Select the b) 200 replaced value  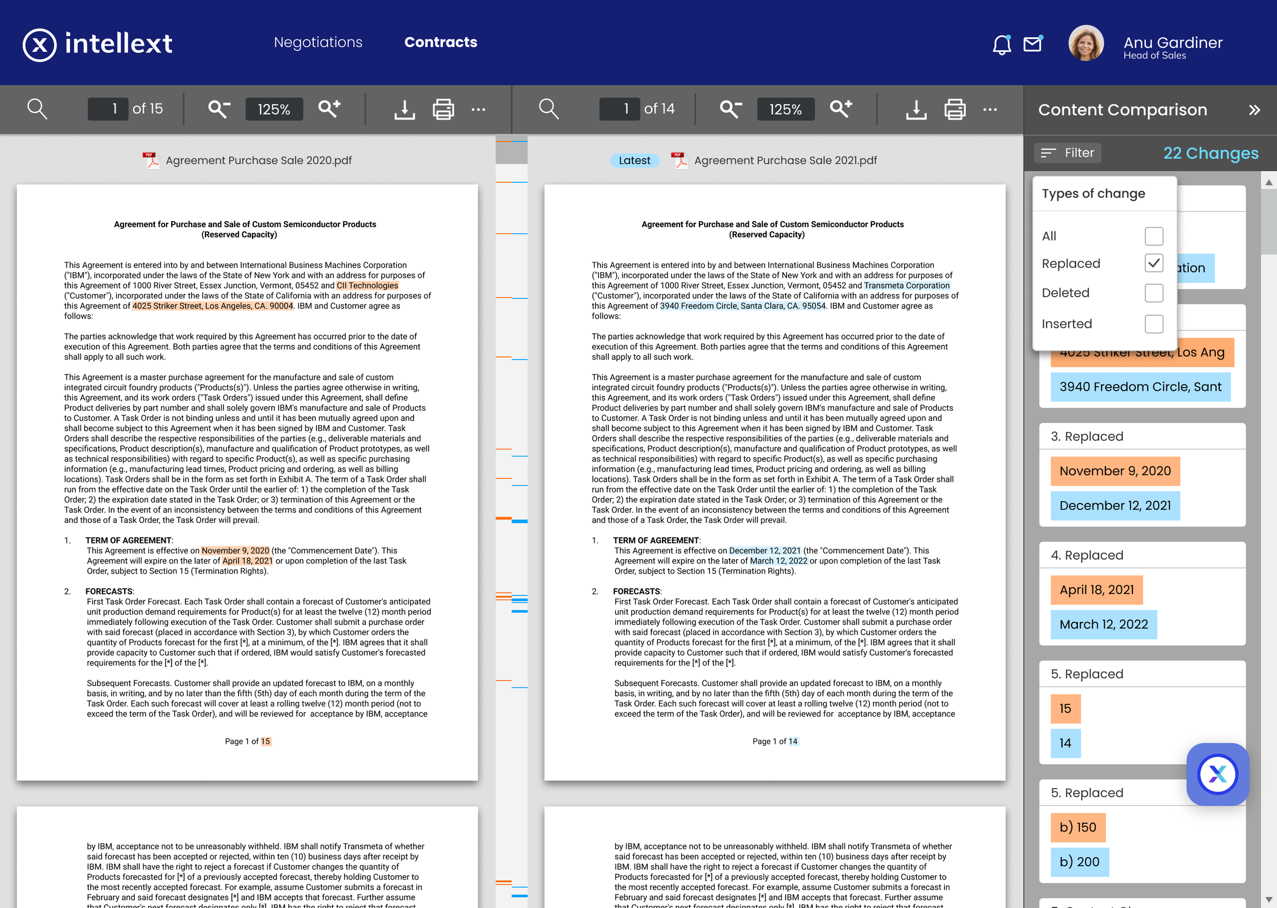(1079, 862)
